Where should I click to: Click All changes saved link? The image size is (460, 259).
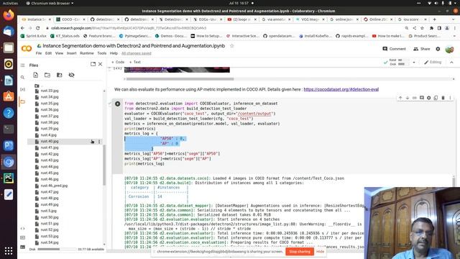pyautogui.click(x=137, y=53)
